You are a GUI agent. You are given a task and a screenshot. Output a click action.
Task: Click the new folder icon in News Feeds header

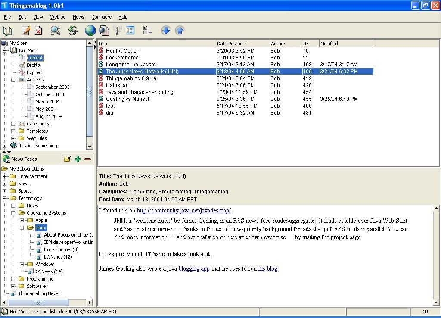point(67,159)
